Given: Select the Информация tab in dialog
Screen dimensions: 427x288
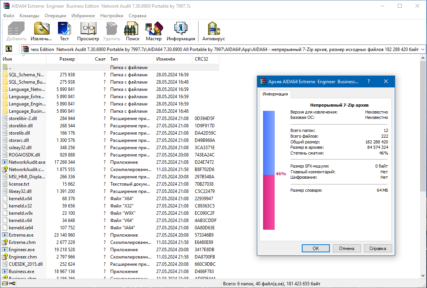Looking at the screenshot, I should 275,94.
